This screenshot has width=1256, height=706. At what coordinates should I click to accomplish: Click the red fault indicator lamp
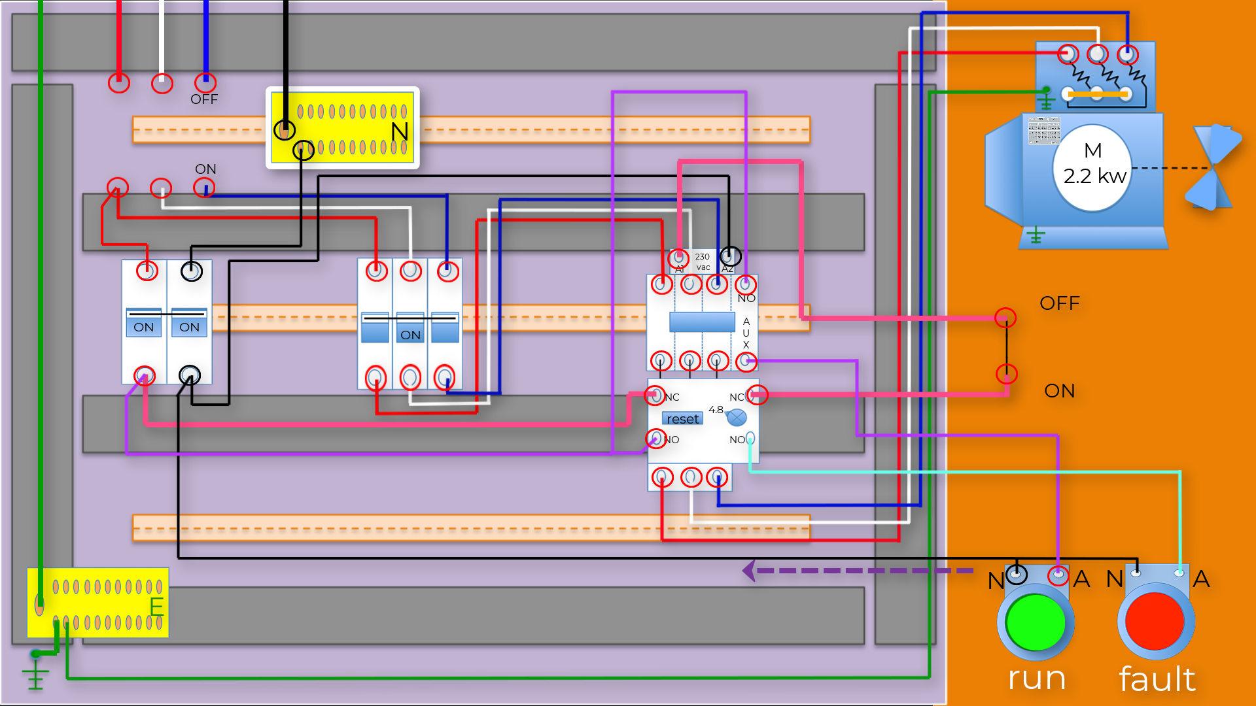pyautogui.click(x=1155, y=621)
